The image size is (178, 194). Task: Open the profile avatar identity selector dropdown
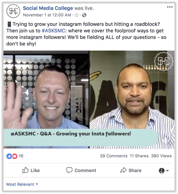point(164,170)
